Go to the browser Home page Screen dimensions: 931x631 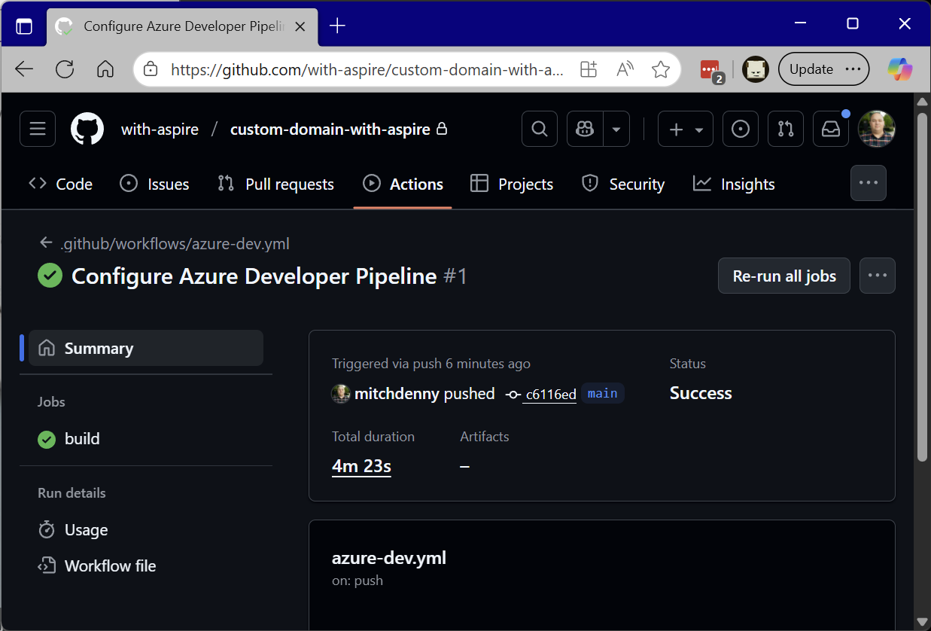point(105,69)
